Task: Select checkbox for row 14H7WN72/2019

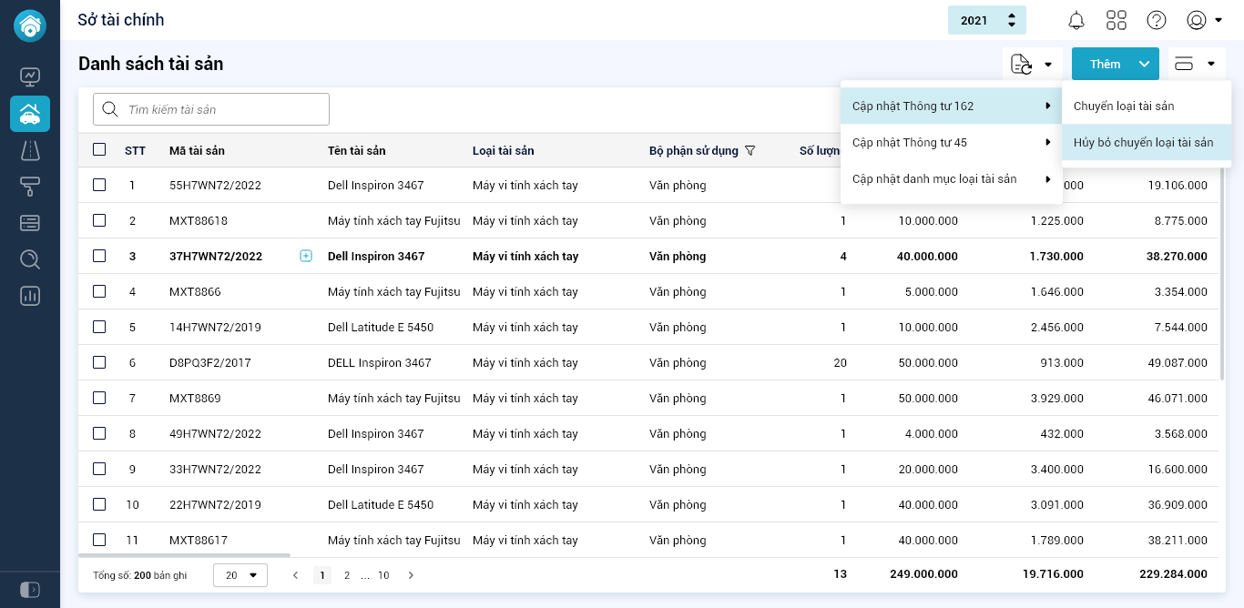Action: pos(99,327)
